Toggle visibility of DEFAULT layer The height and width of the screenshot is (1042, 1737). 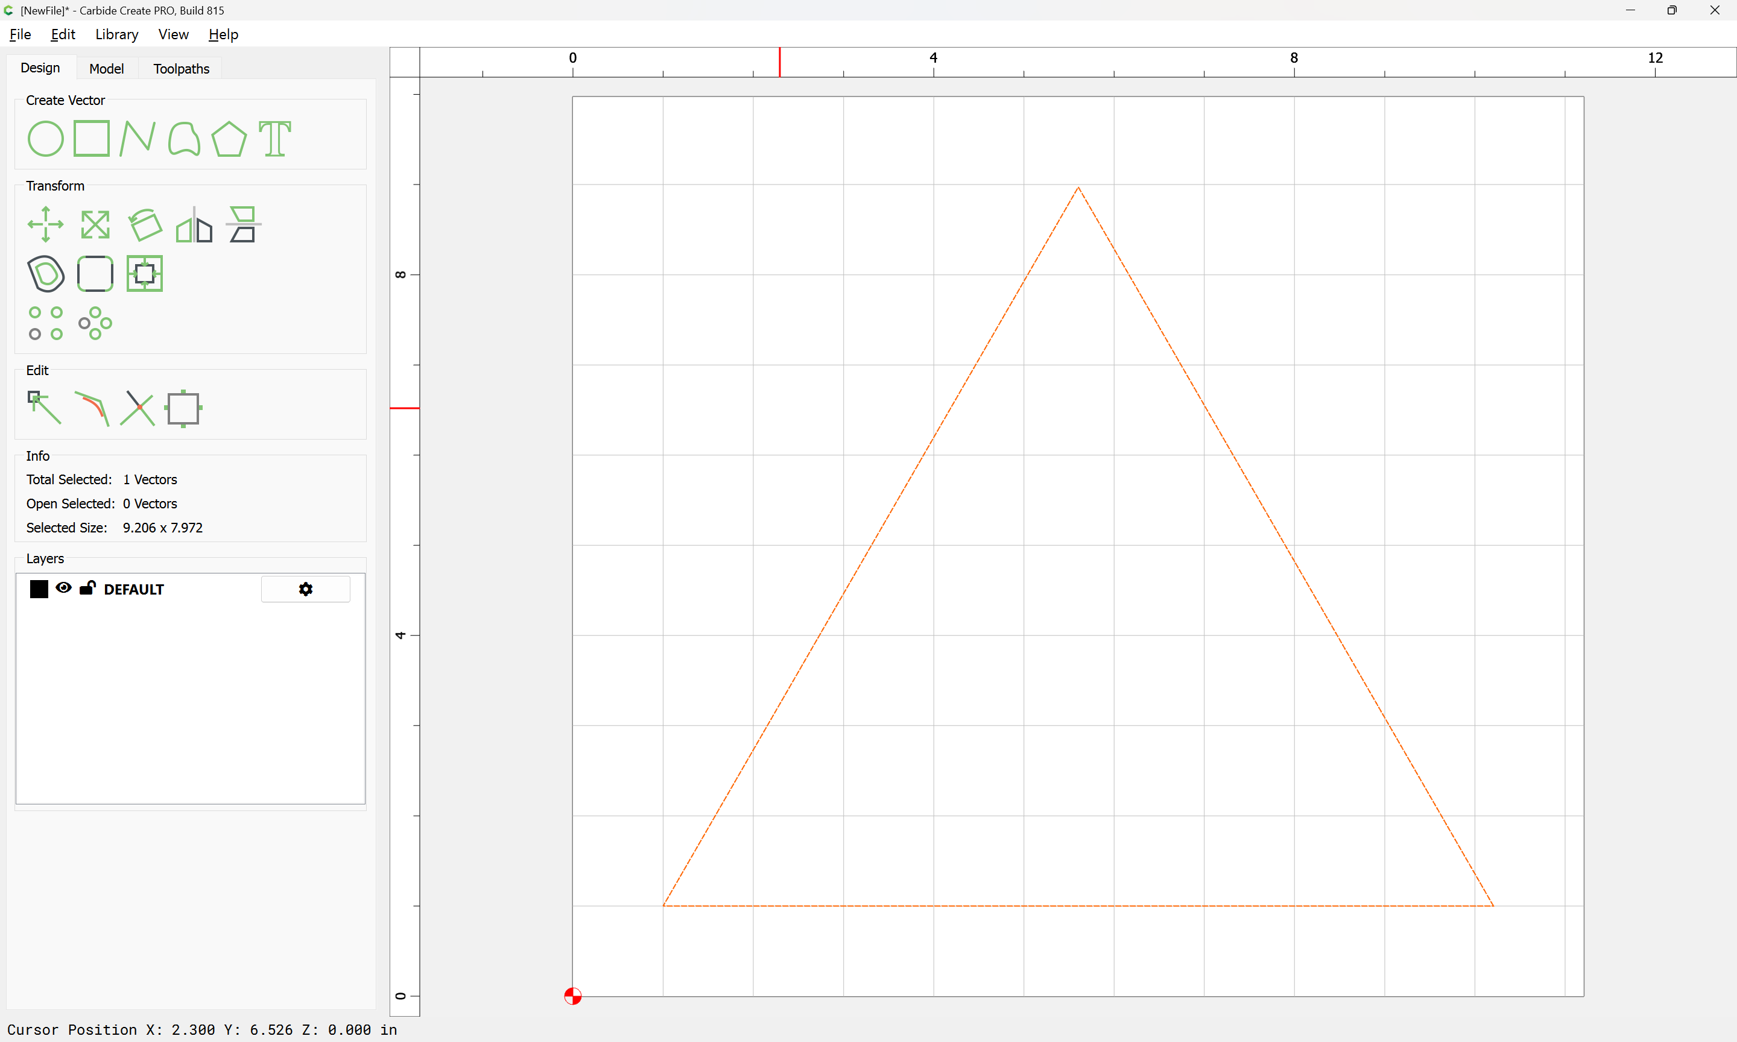63,588
